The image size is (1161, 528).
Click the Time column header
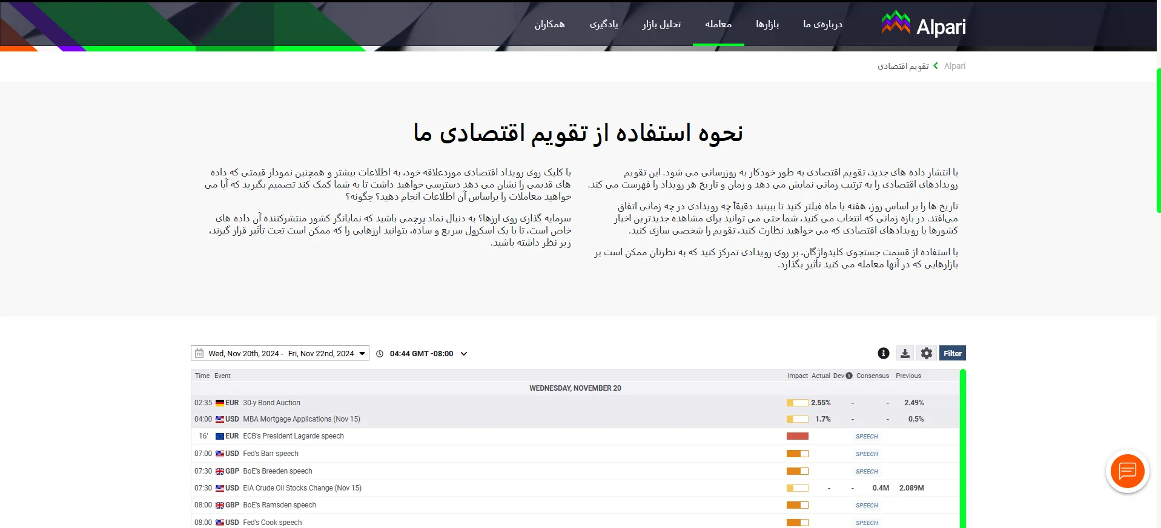[202, 376]
